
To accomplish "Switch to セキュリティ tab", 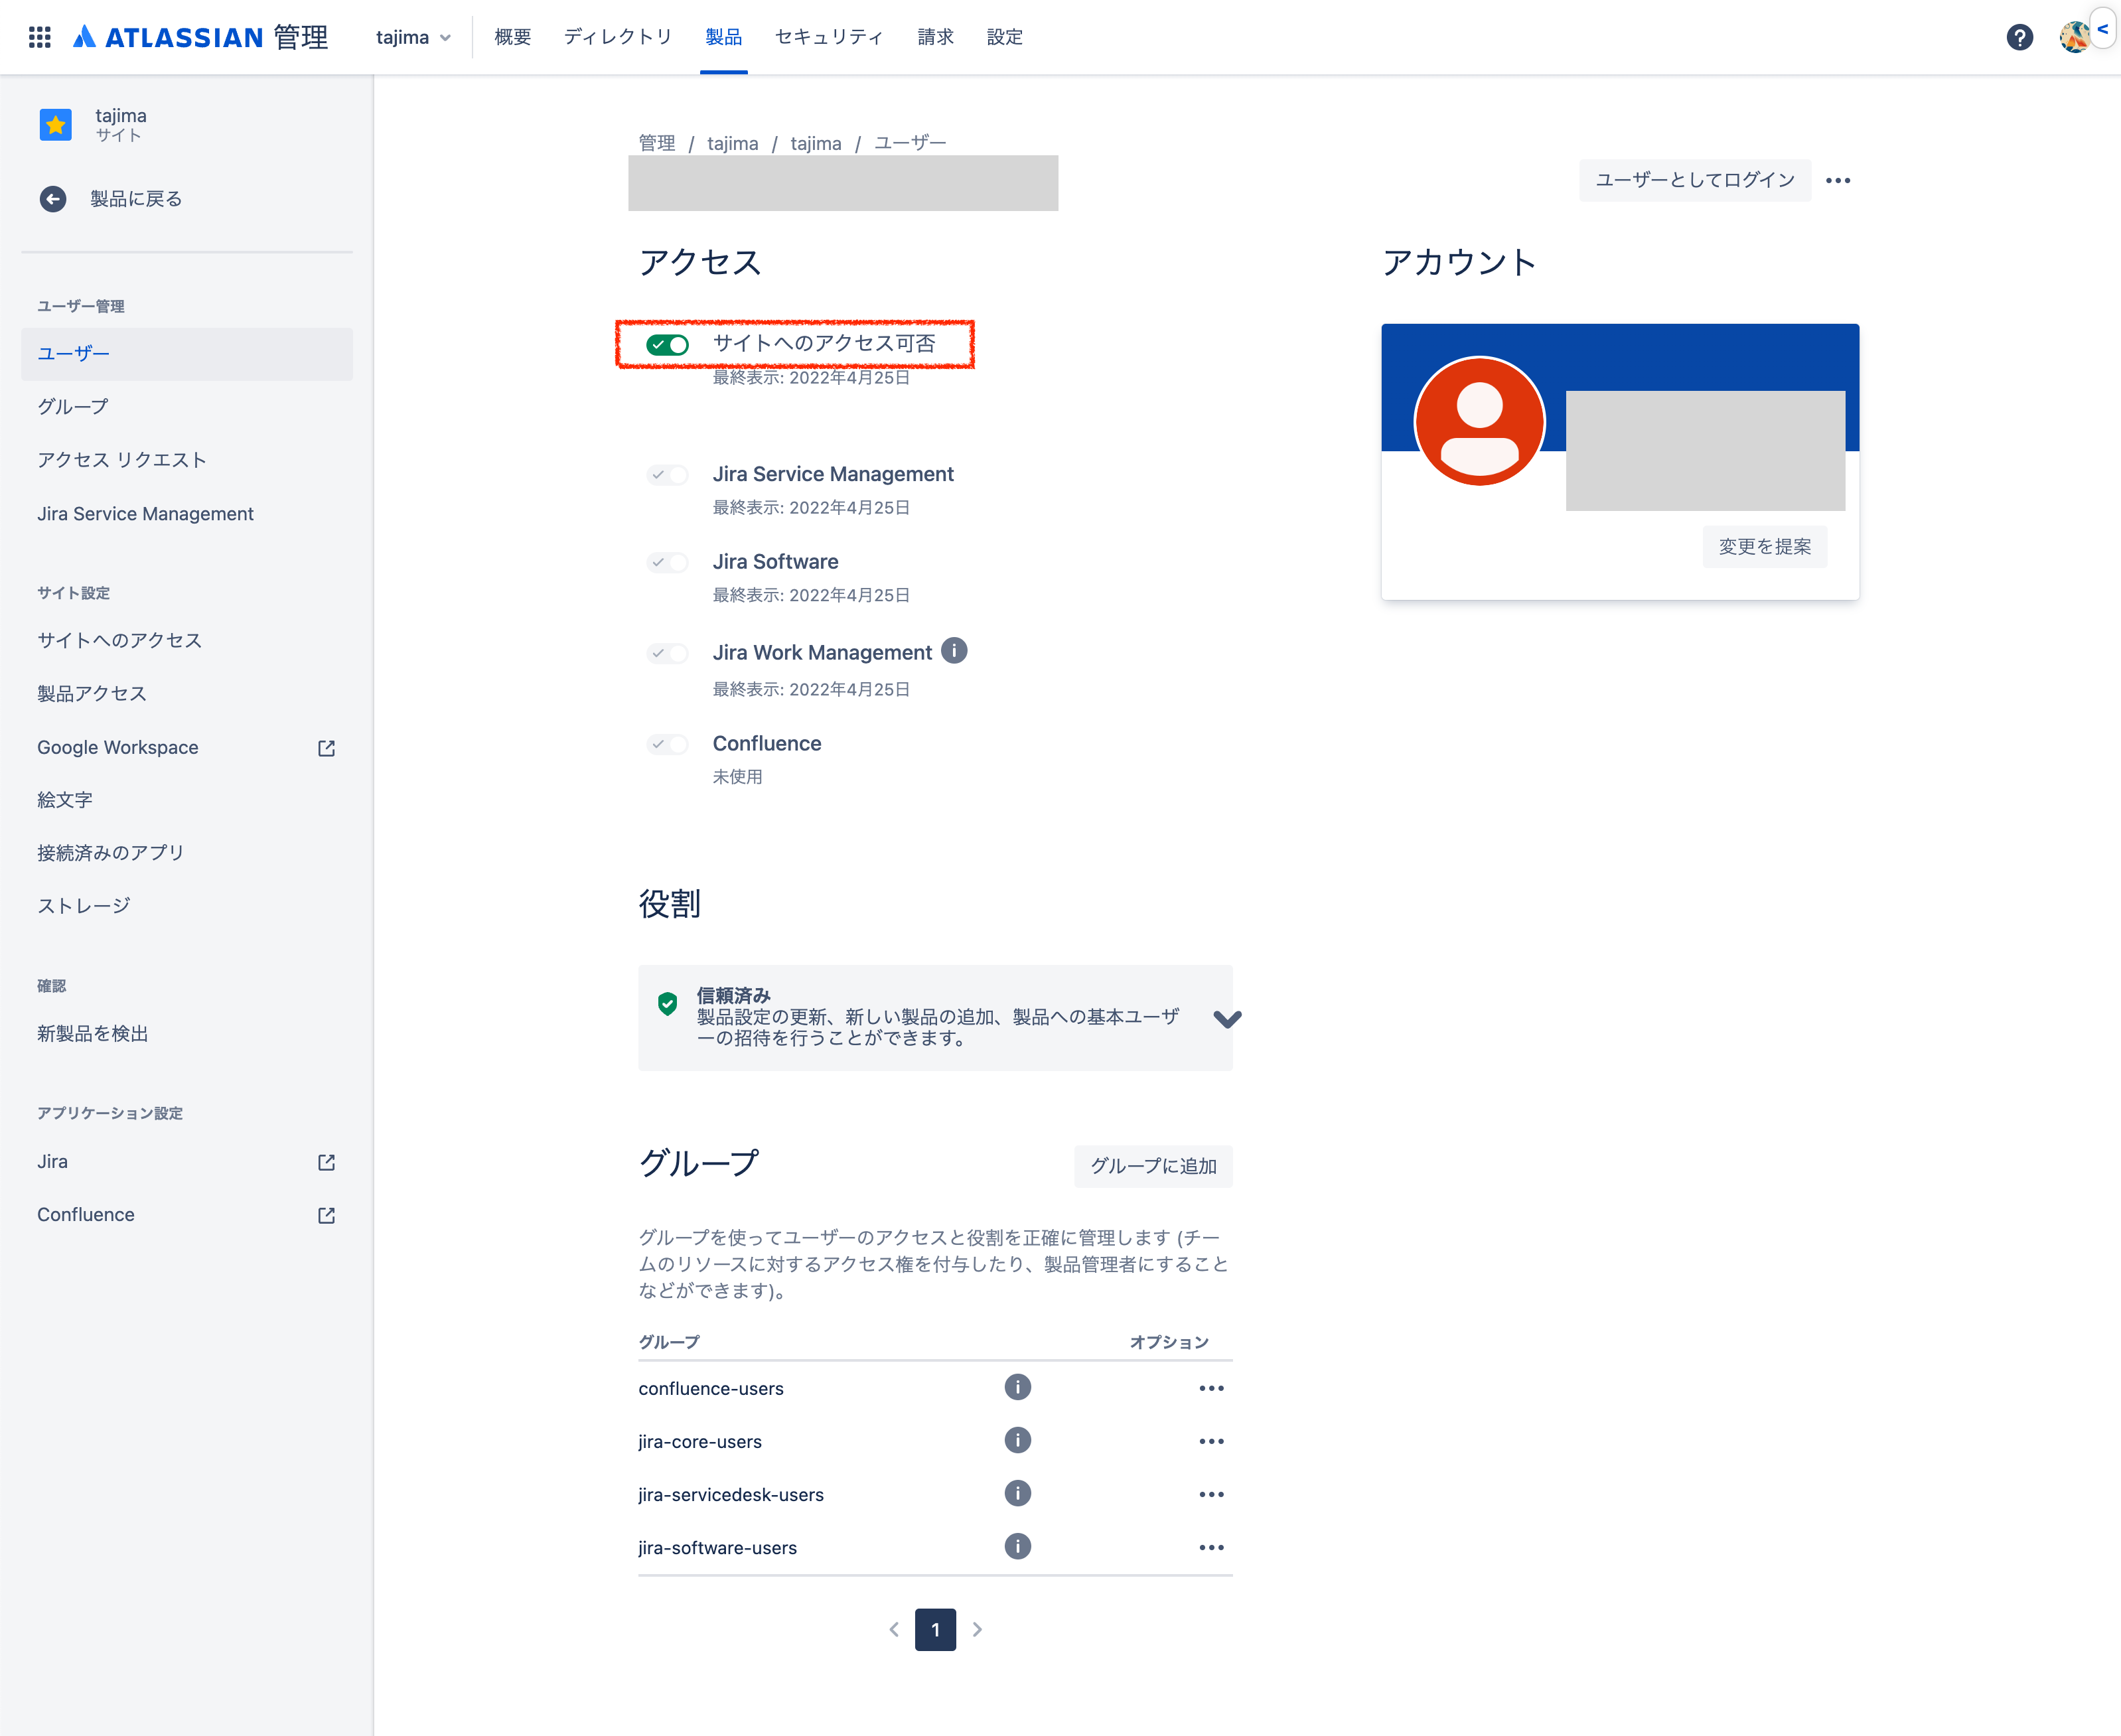I will click(829, 37).
